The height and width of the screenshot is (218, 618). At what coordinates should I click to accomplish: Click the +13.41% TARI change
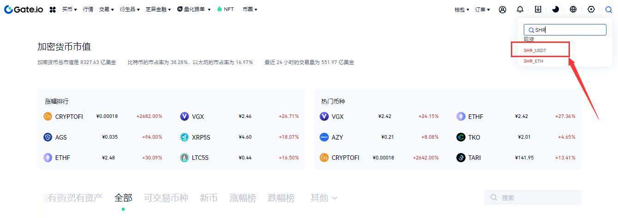click(565, 158)
